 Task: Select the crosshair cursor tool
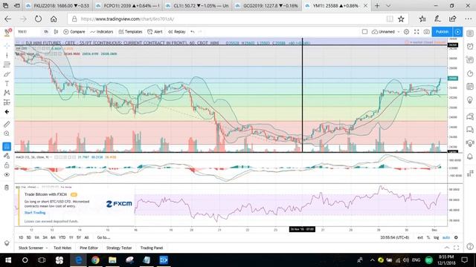pyautogui.click(x=7, y=46)
